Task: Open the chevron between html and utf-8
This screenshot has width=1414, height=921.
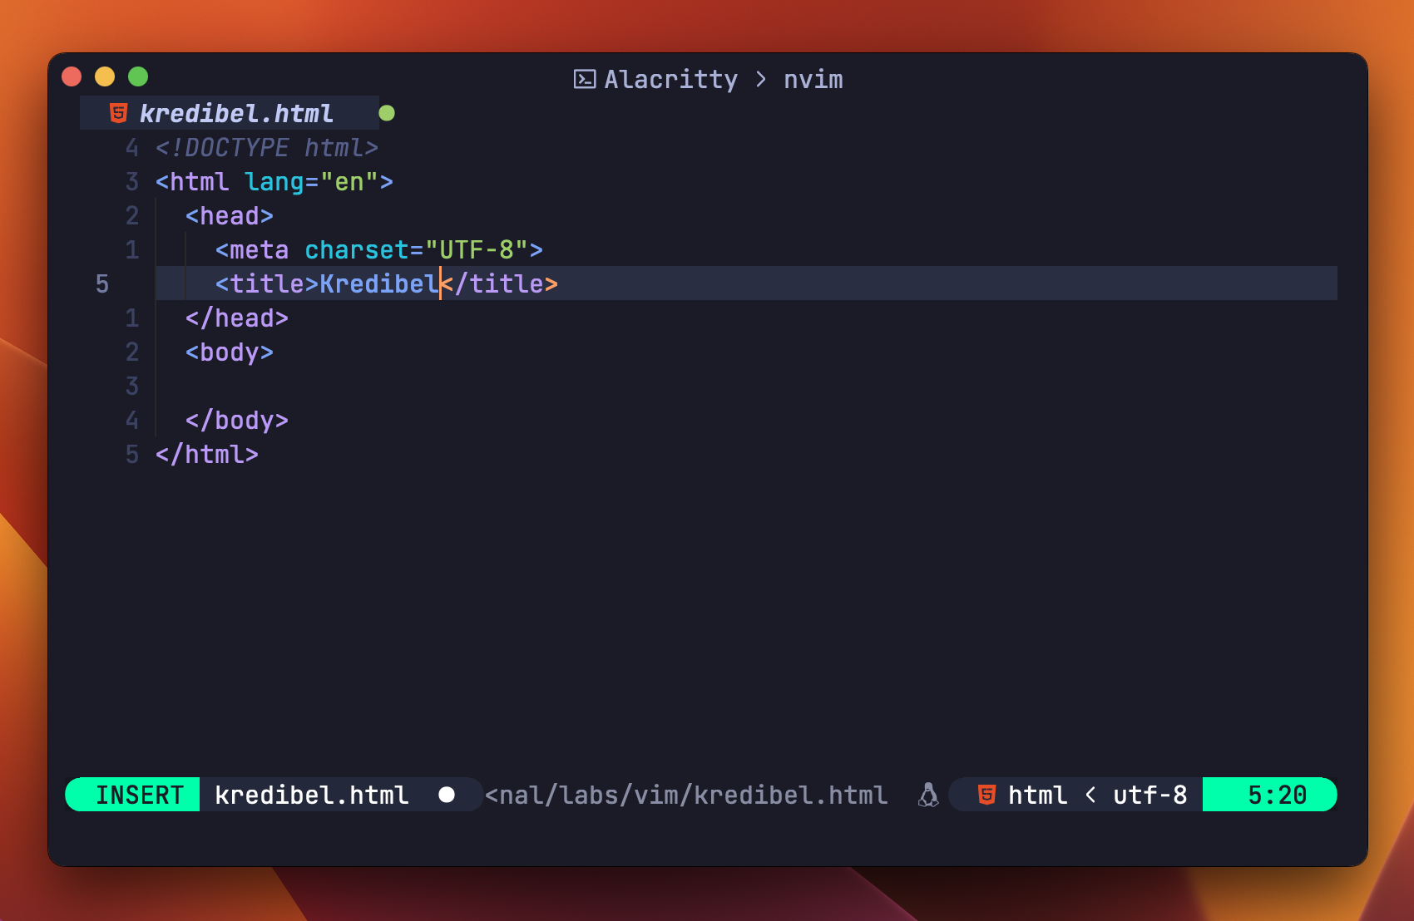Action: (x=1090, y=795)
